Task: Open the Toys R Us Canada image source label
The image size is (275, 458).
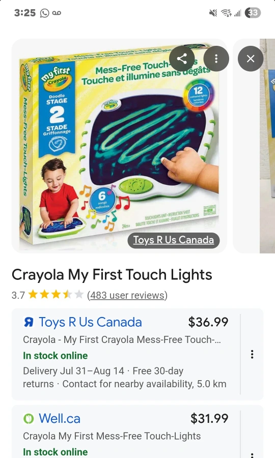Action: click(174, 240)
